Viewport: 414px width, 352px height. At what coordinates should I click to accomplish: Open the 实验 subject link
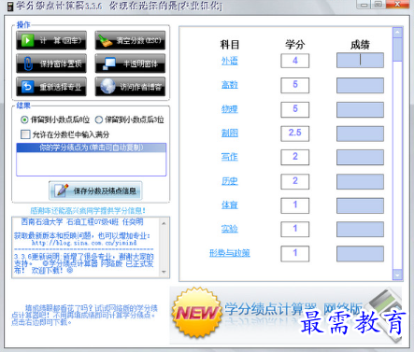tap(230, 229)
